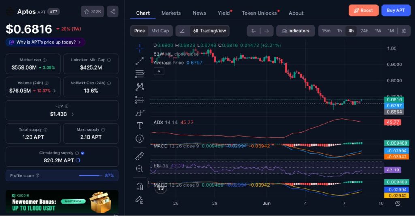Open the Markets tab
415x217 pixels.
[171, 13]
